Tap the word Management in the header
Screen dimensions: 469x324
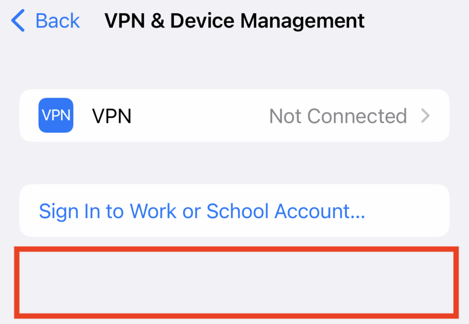(302, 21)
